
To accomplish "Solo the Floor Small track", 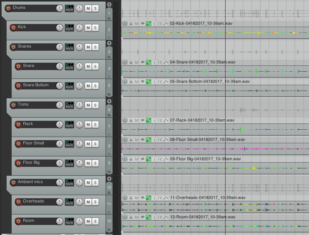I will (x=95, y=144).
